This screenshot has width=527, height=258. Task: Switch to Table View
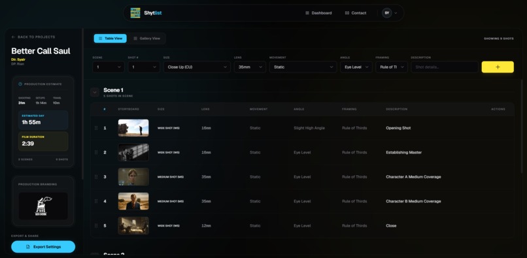[110, 39]
